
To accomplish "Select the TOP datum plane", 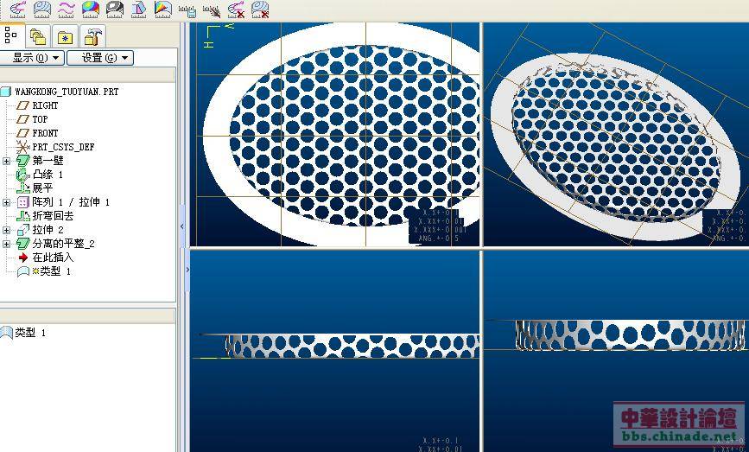I will pos(40,119).
